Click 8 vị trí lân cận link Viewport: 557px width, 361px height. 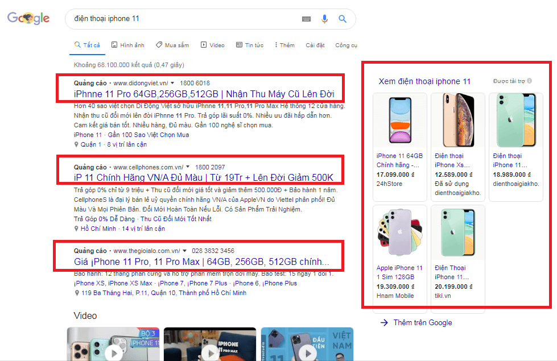(127, 144)
